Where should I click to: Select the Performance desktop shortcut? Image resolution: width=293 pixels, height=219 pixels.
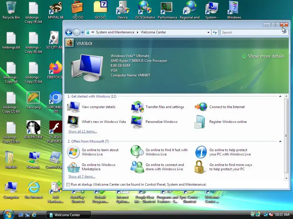pos(167,10)
